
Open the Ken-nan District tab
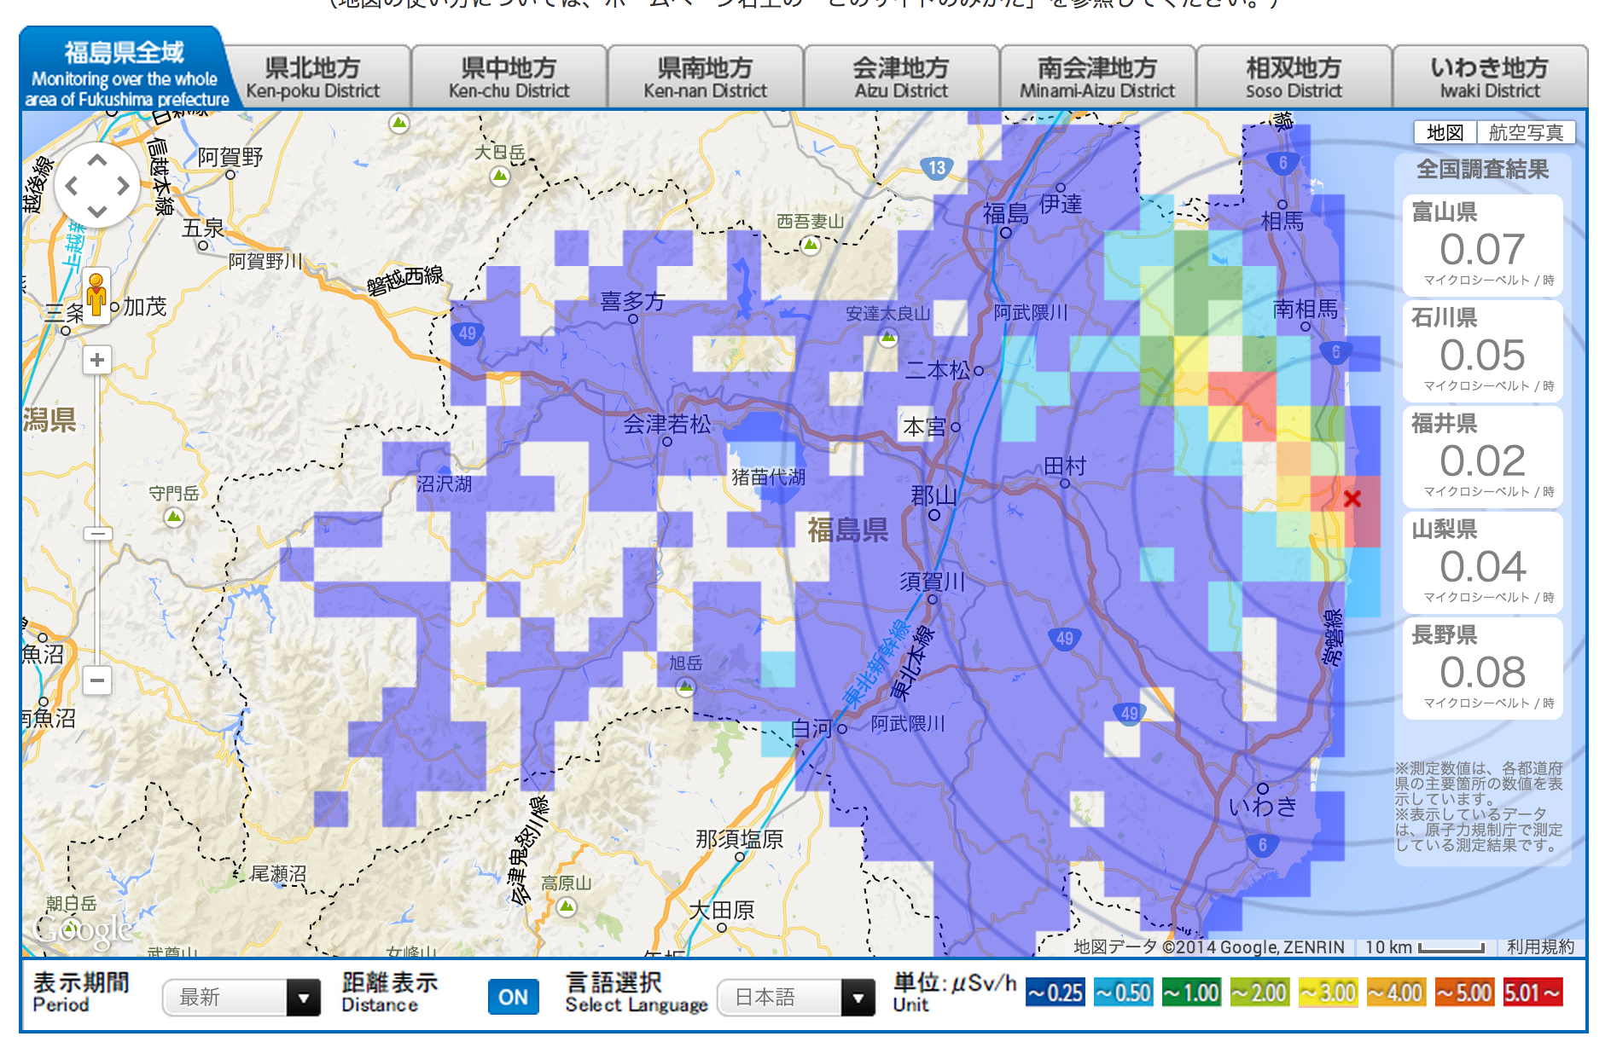pos(706,78)
